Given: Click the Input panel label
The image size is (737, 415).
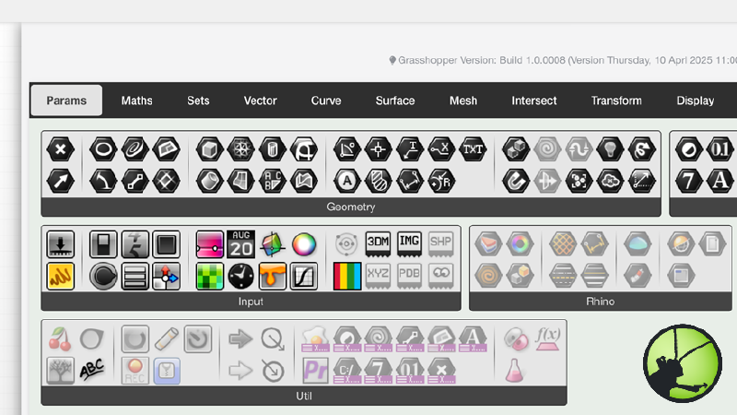Looking at the screenshot, I should pyautogui.click(x=251, y=302).
